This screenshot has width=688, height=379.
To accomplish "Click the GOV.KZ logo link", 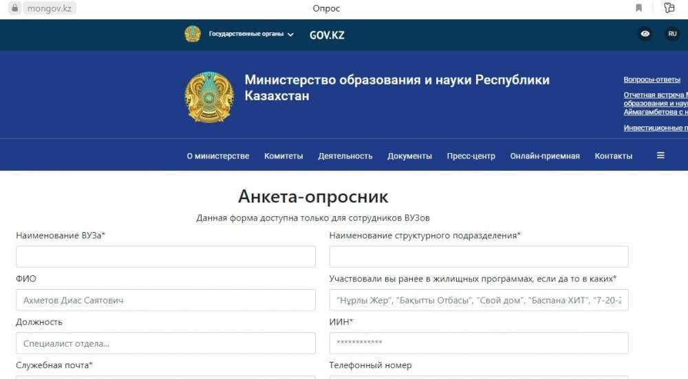I will click(x=327, y=35).
